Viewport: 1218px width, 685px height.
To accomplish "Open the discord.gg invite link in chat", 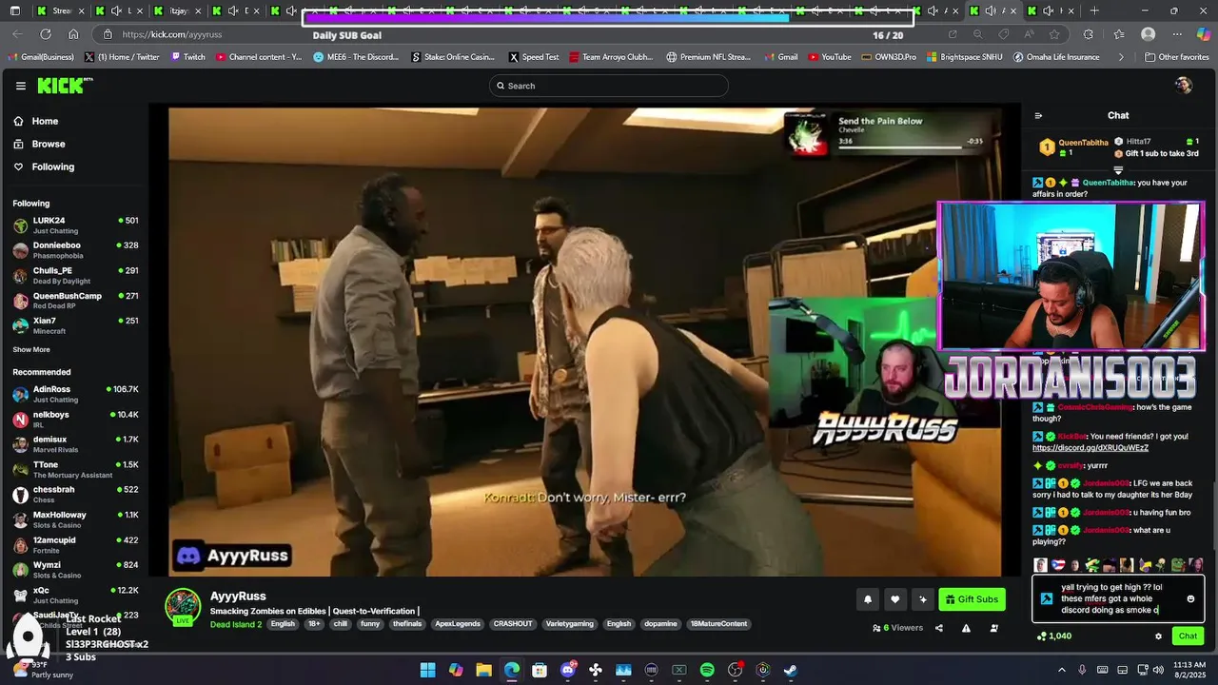I will click(1090, 447).
